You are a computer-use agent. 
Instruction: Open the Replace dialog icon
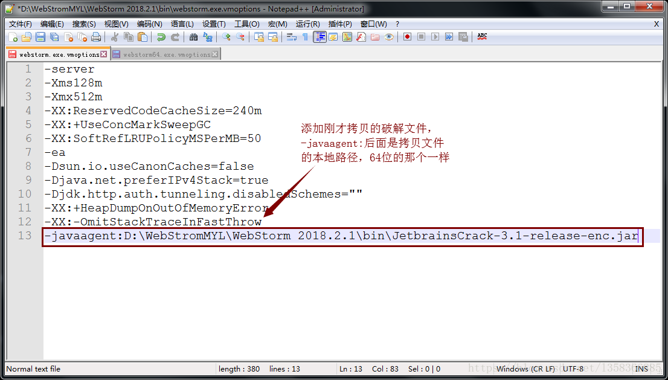(208, 37)
